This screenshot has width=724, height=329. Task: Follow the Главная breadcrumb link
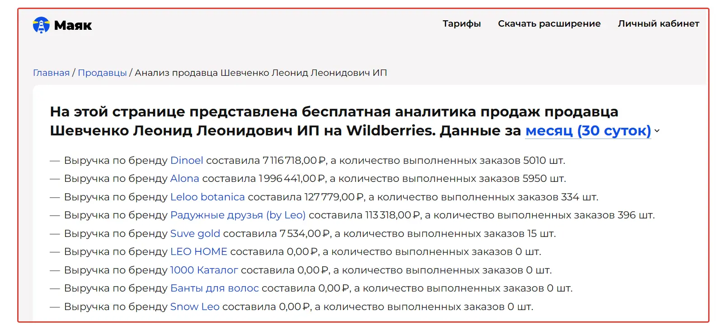51,73
